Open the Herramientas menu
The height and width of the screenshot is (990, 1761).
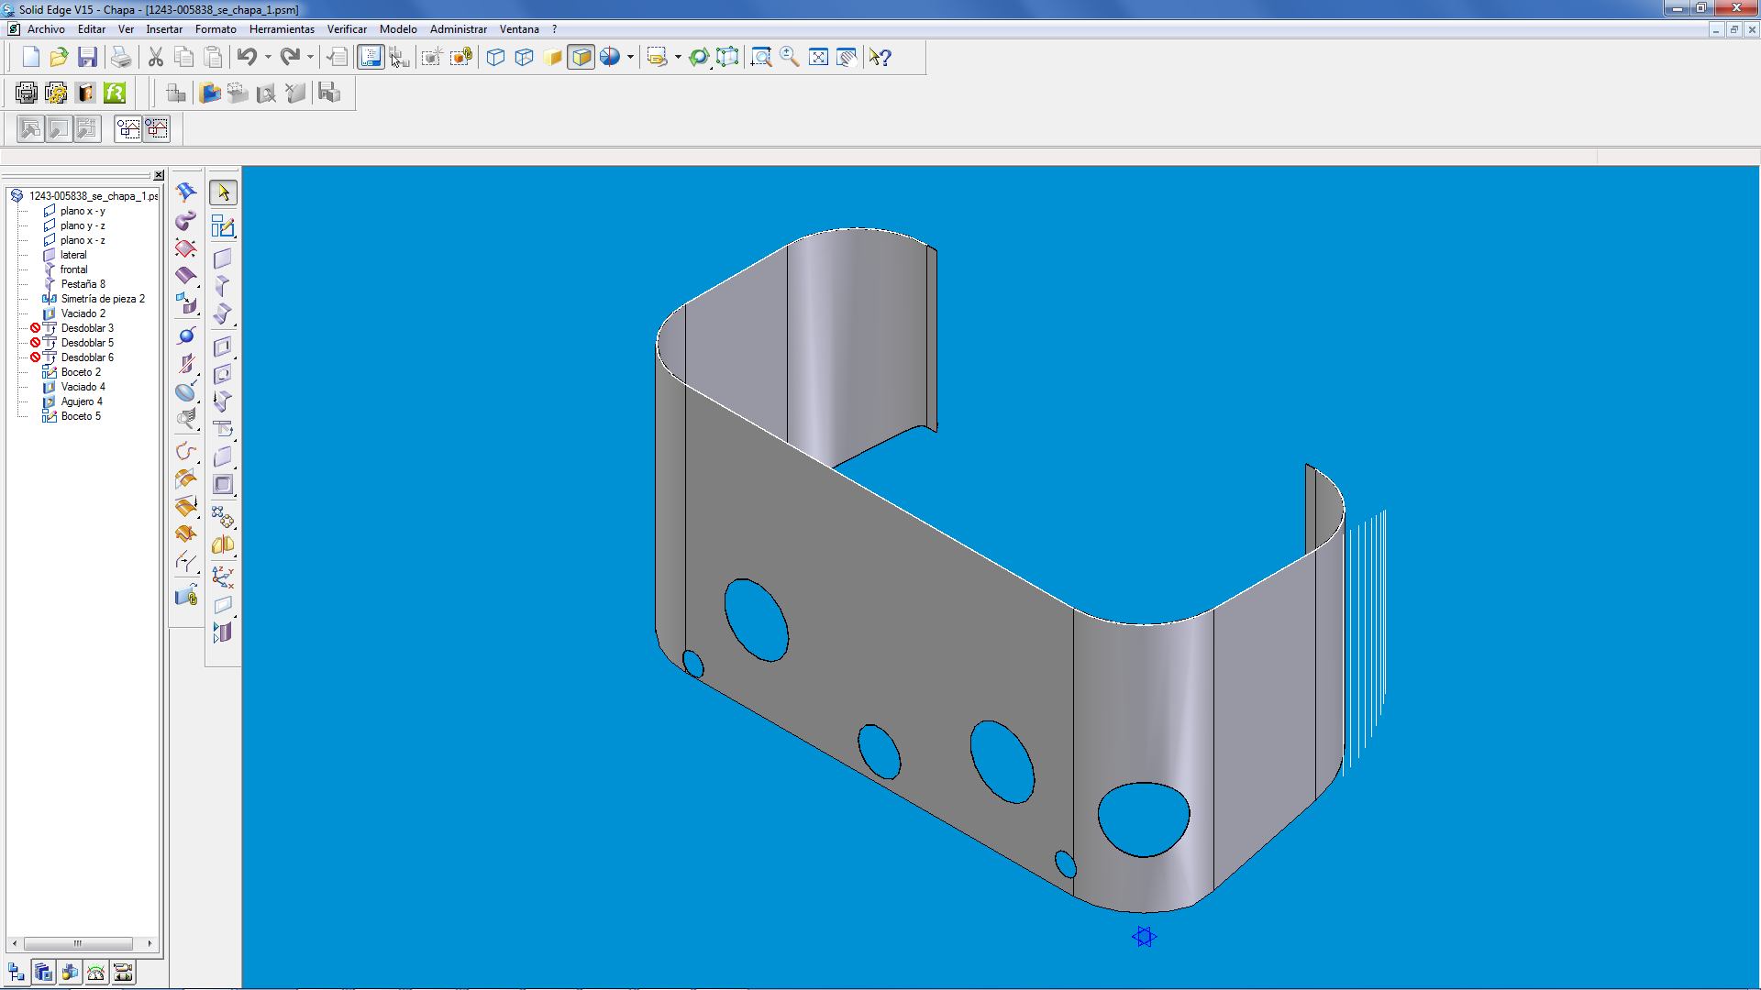(x=282, y=29)
